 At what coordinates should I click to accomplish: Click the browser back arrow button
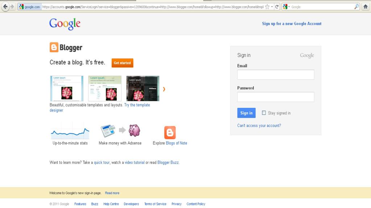point(5,7)
